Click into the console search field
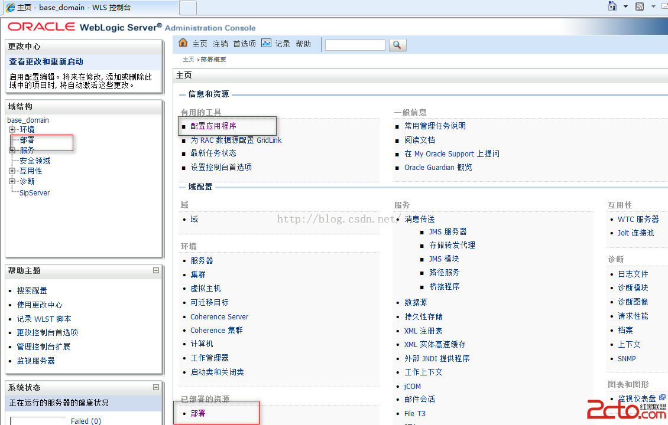This screenshot has height=425, width=668. [355, 45]
